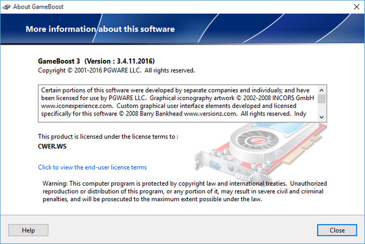Screen dimensions: 365x244
Task: Click inside the credits text box
Action: coord(177,103)
